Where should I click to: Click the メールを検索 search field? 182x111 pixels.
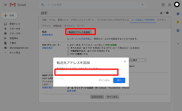click(x=93, y=5)
